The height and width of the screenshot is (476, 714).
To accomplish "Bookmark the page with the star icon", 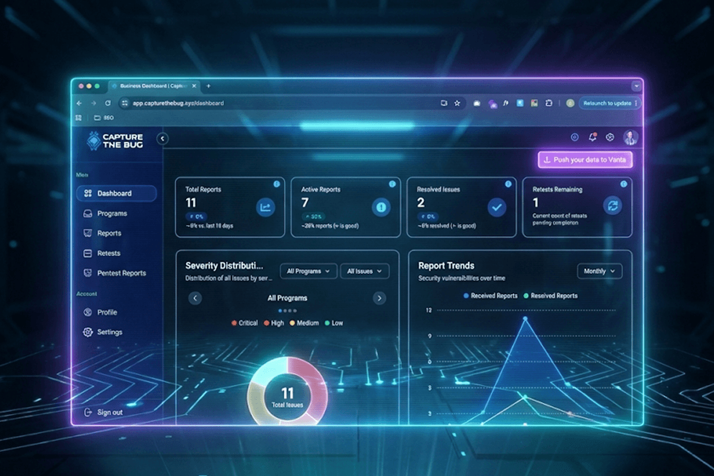I will pyautogui.click(x=458, y=103).
